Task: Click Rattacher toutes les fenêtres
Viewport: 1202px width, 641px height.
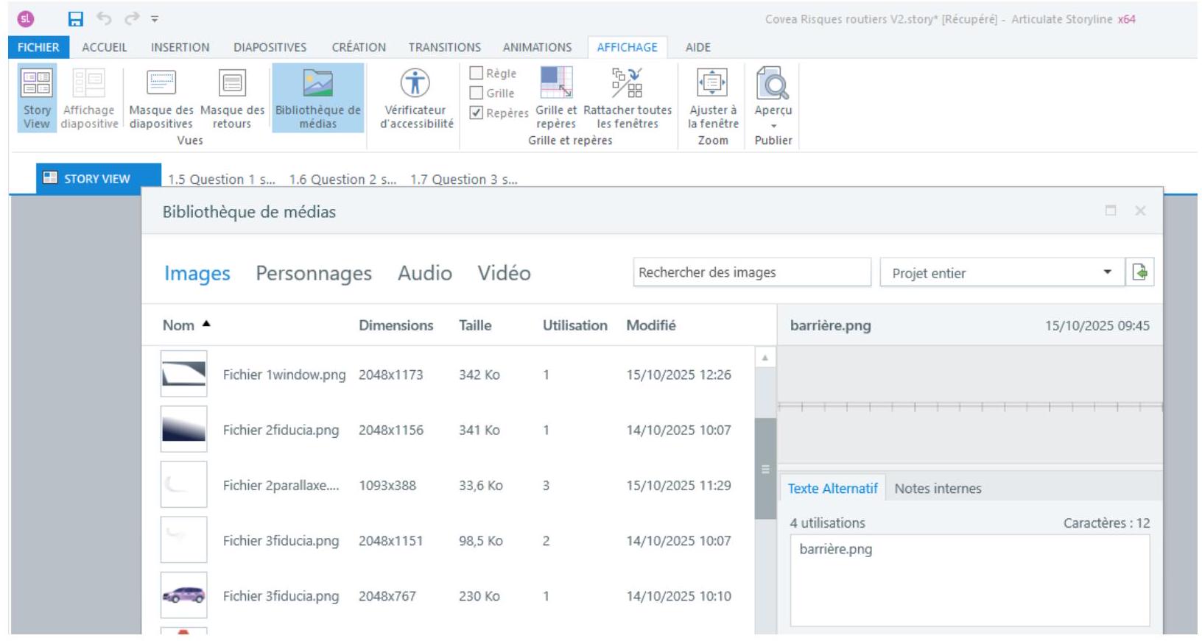Action: [628, 99]
